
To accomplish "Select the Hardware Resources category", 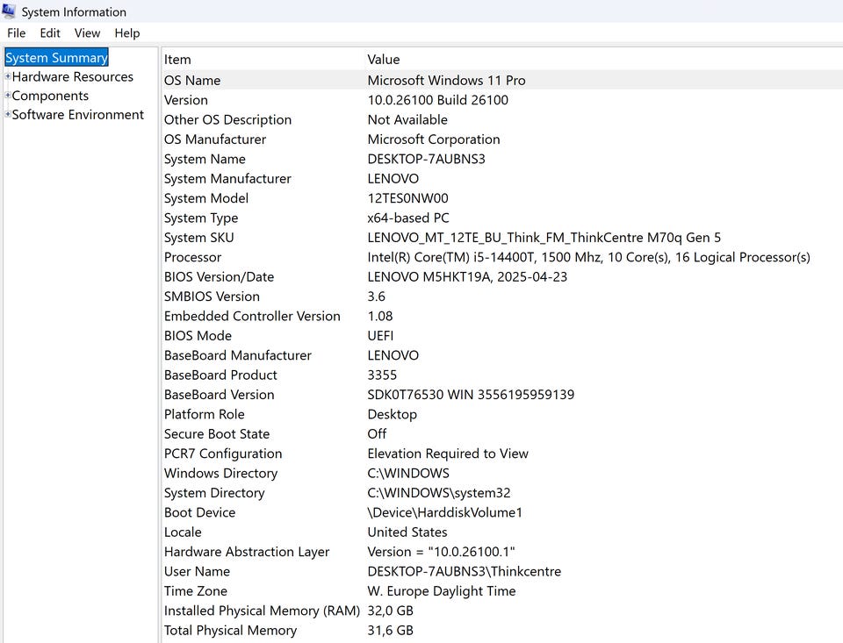I will [x=73, y=77].
